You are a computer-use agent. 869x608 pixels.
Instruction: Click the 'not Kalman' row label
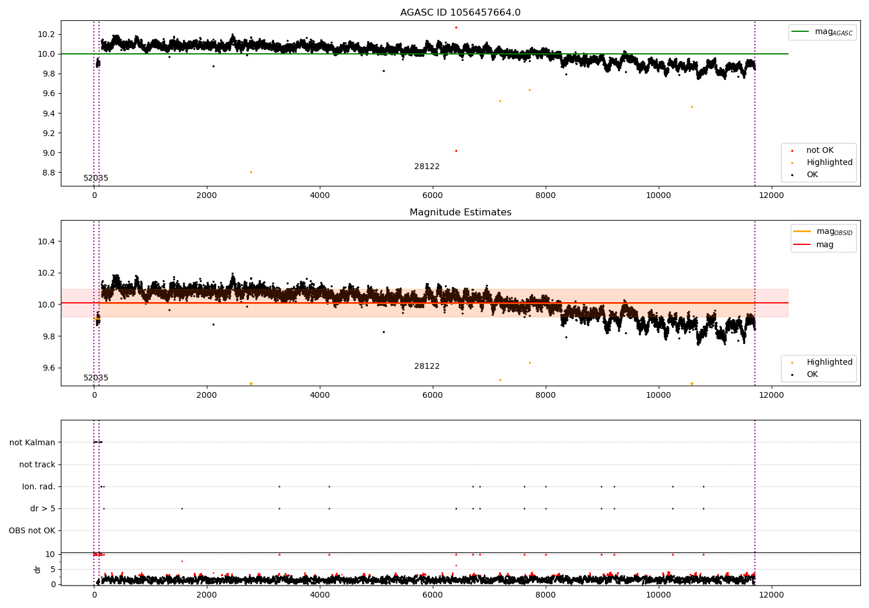coord(32,442)
